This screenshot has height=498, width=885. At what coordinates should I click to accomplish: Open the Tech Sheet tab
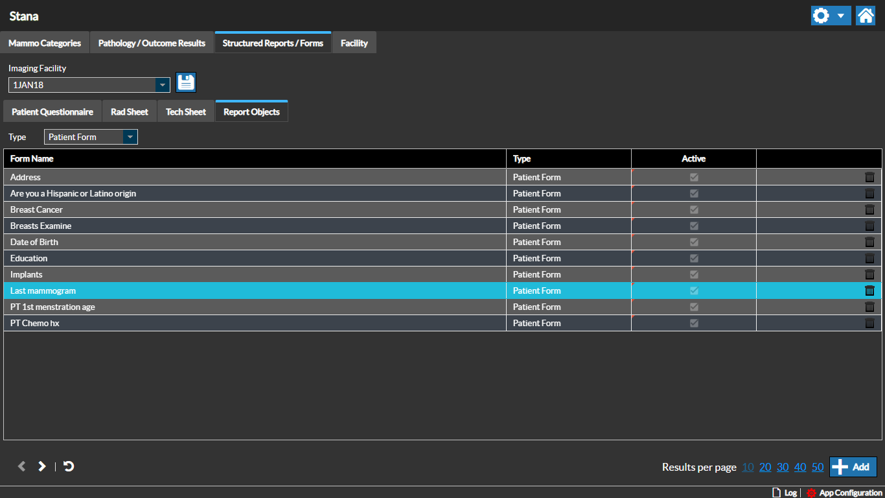185,112
